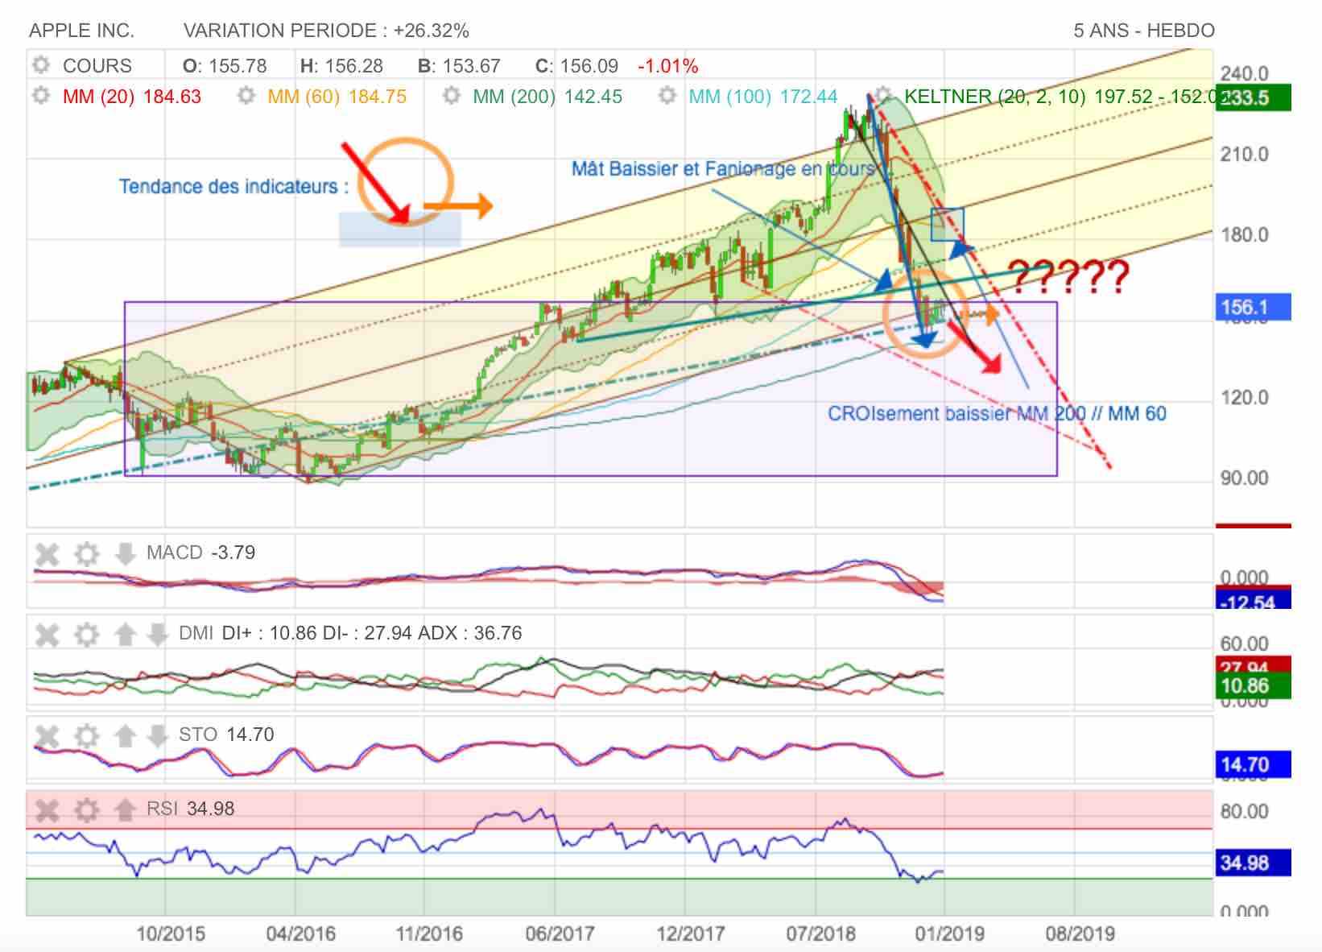Viewport: 1322px width, 952px height.
Task: Open DMI indicator settings gear
Action: tap(86, 634)
